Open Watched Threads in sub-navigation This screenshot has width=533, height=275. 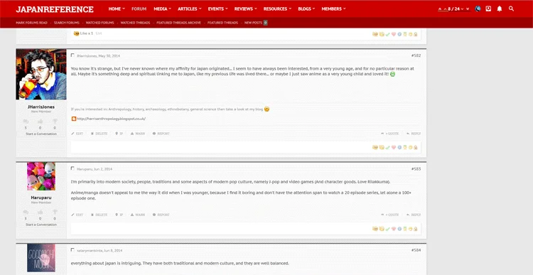click(x=135, y=23)
